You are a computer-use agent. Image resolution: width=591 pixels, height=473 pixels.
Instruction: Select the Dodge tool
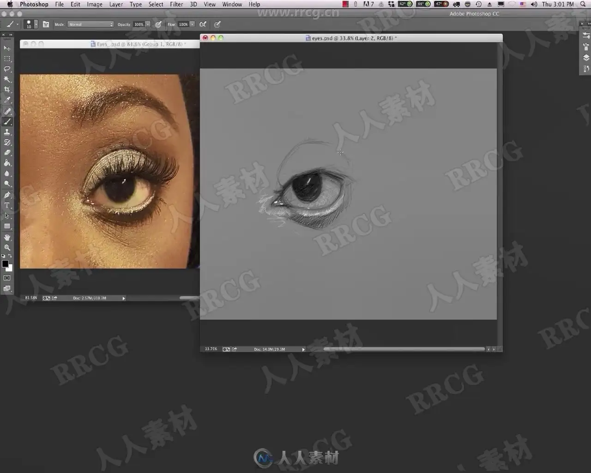coord(7,184)
